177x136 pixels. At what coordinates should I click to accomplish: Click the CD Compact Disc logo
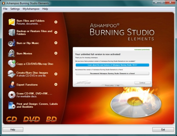coord(12,119)
